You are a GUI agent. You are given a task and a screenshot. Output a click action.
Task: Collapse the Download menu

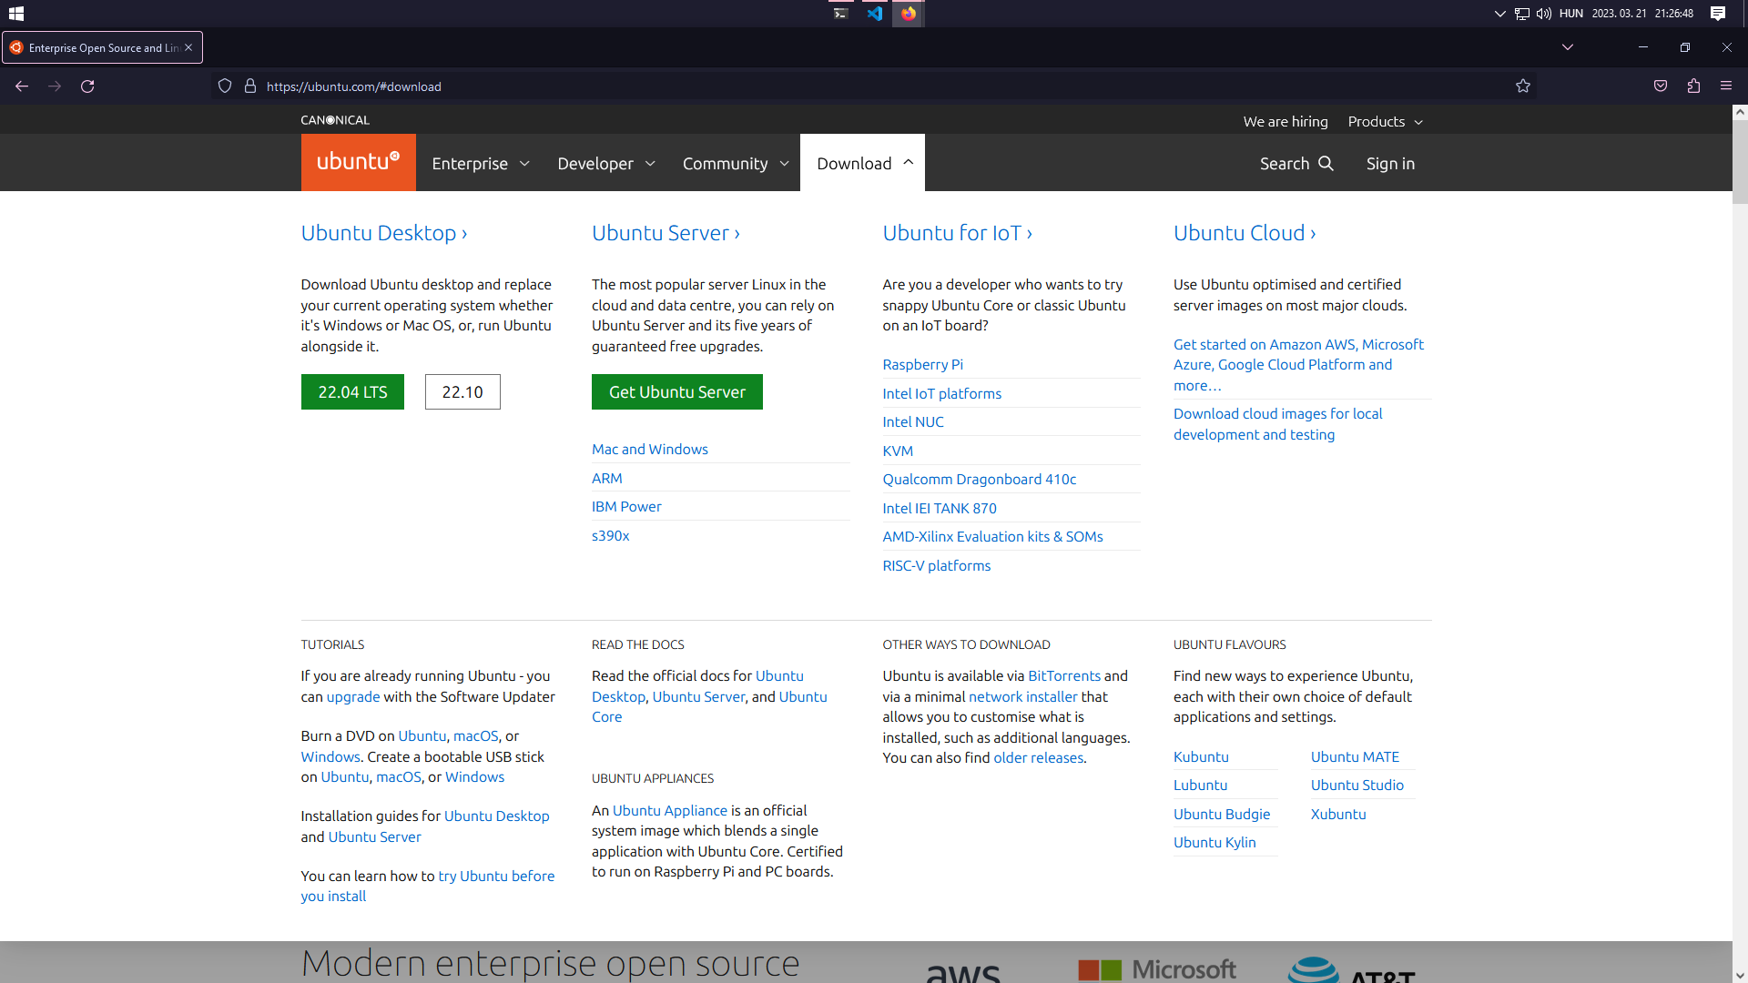point(862,163)
